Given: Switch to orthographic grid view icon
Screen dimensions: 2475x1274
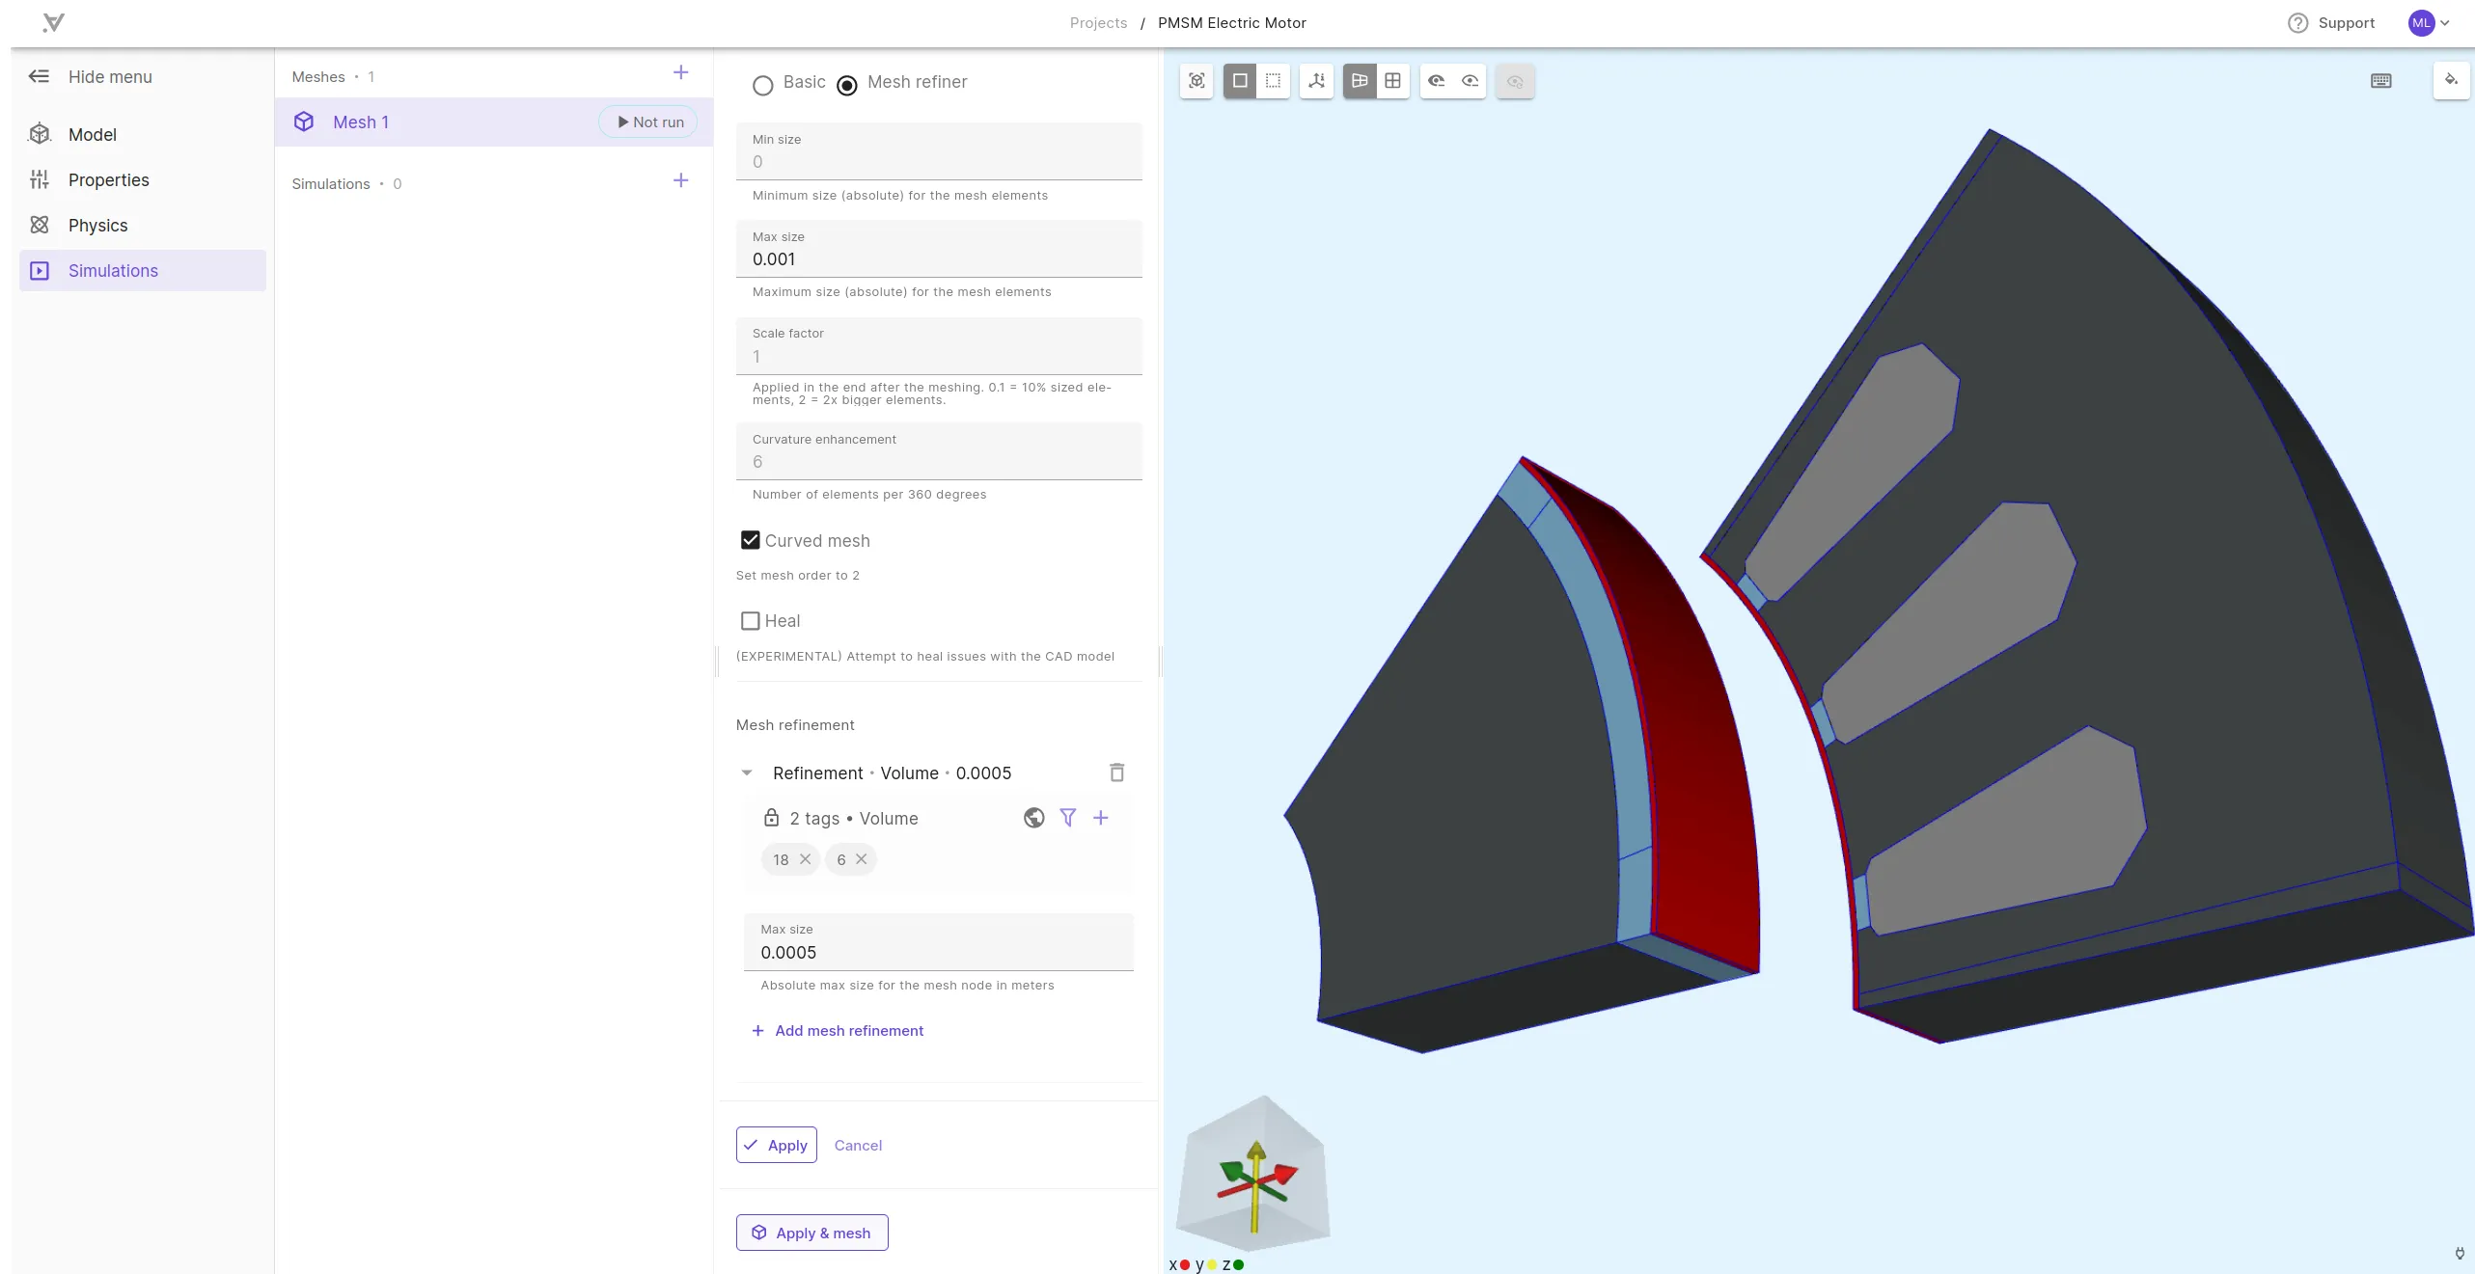Looking at the screenshot, I should tap(1392, 81).
